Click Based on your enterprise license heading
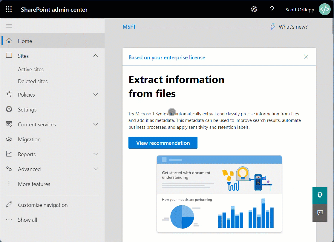334x242 pixels. (x=167, y=57)
